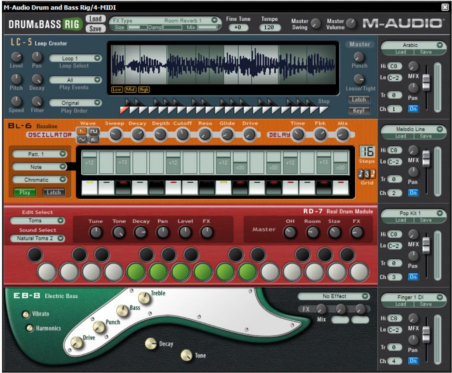452x373 pixels.
Task: Click the LC-5 Pitch knob
Action: pyautogui.click(x=16, y=79)
